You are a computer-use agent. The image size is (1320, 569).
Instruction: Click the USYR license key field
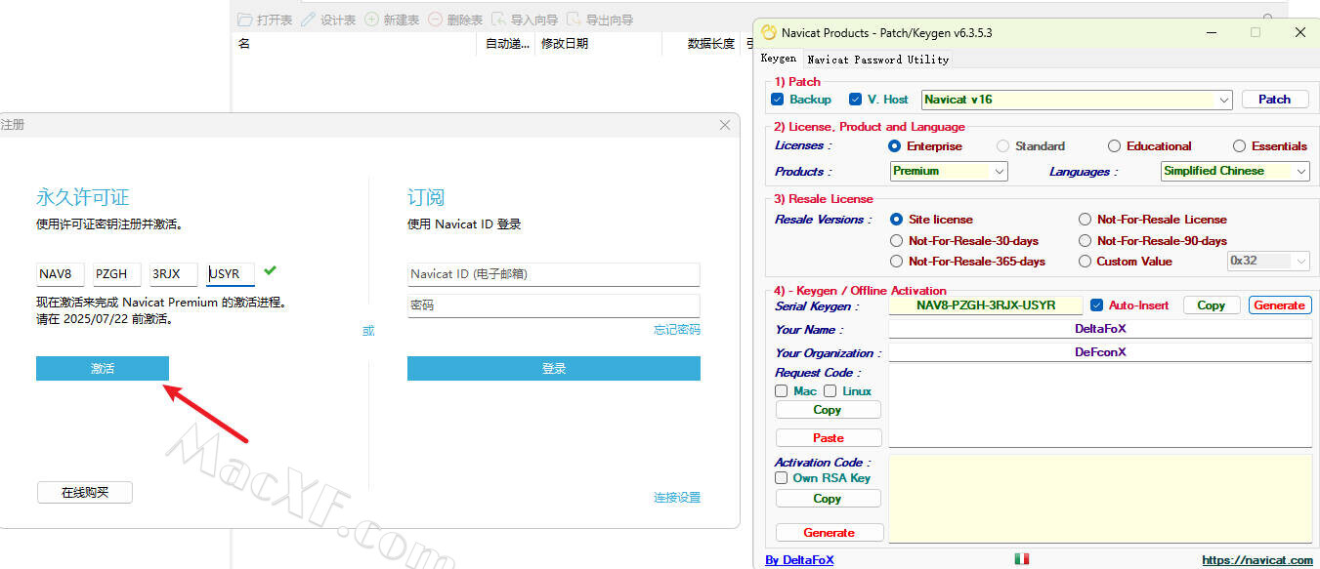pyautogui.click(x=231, y=274)
